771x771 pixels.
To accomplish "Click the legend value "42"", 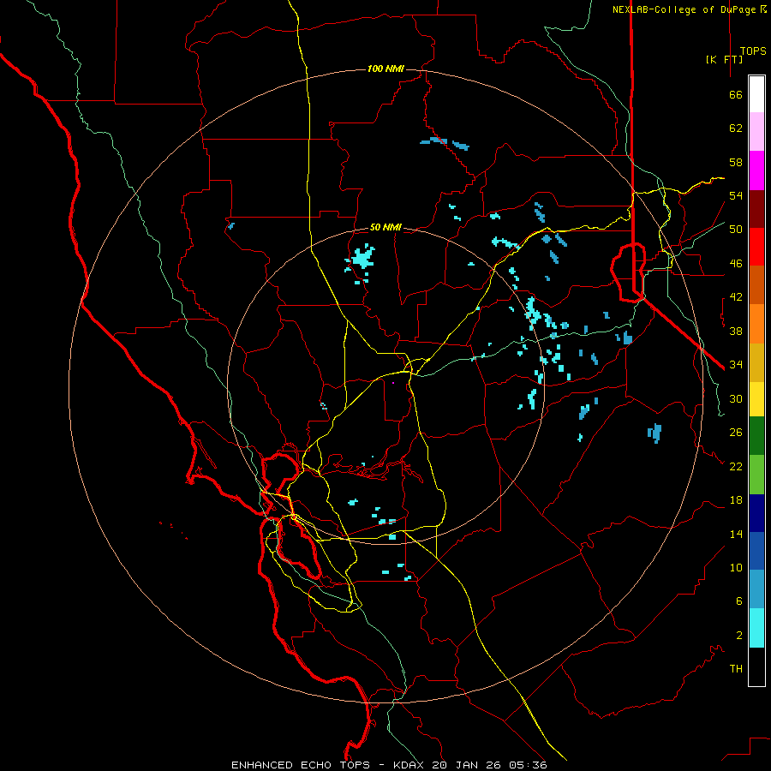I will tap(736, 297).
